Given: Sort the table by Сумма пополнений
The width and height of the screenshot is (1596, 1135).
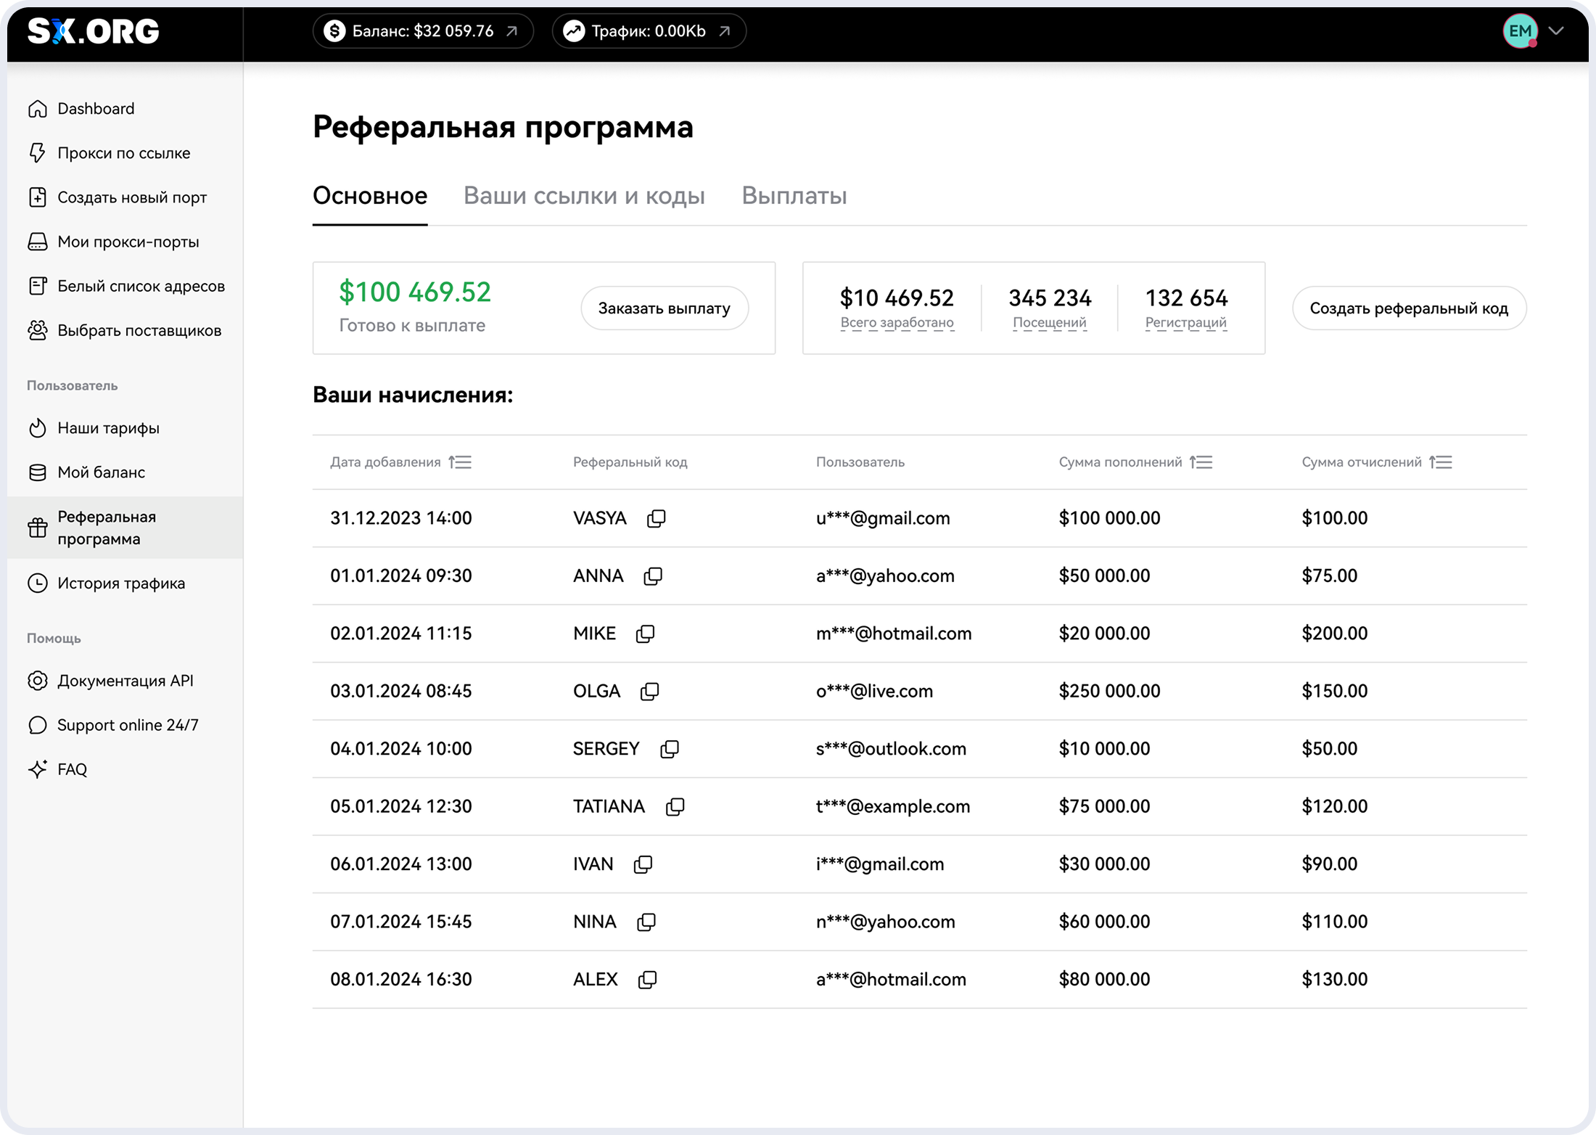Looking at the screenshot, I should pyautogui.click(x=1201, y=462).
